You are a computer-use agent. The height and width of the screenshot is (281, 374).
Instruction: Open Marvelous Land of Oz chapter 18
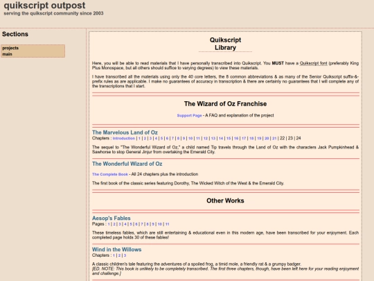251,138
